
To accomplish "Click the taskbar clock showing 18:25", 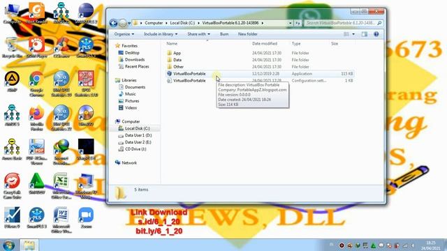I will 431,245.
